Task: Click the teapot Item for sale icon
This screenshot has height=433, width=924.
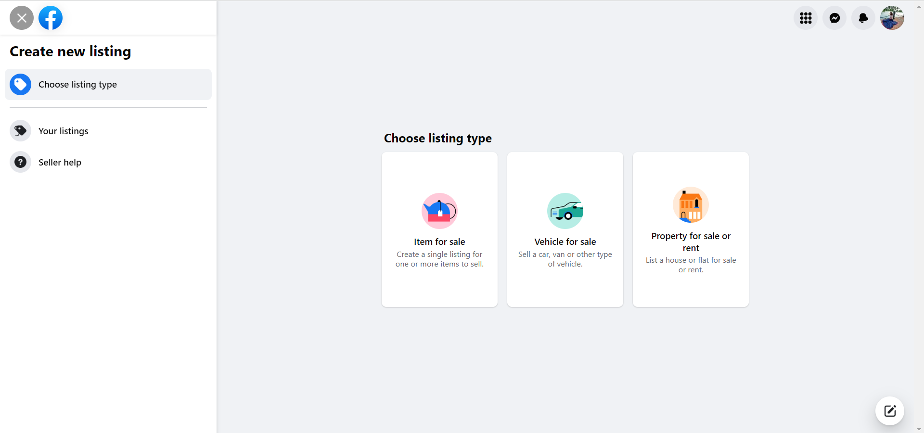Action: point(439,211)
